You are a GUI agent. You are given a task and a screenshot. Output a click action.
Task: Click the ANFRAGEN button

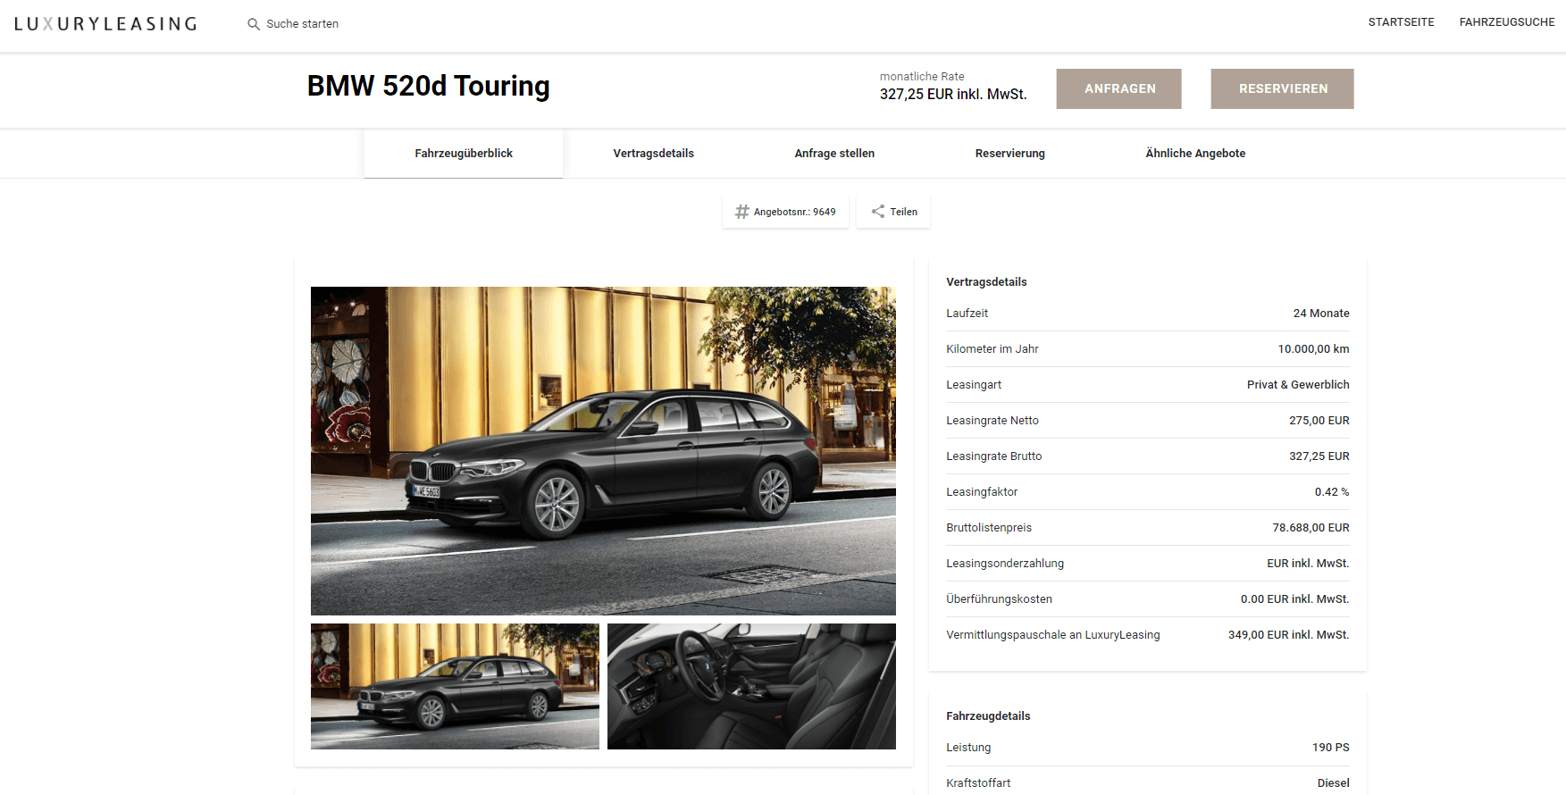1118,88
